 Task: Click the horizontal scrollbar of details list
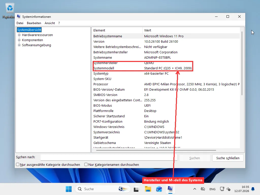click(x=156, y=150)
